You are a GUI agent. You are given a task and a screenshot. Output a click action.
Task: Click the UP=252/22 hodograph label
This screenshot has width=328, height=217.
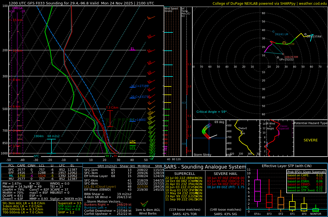pos(286,60)
